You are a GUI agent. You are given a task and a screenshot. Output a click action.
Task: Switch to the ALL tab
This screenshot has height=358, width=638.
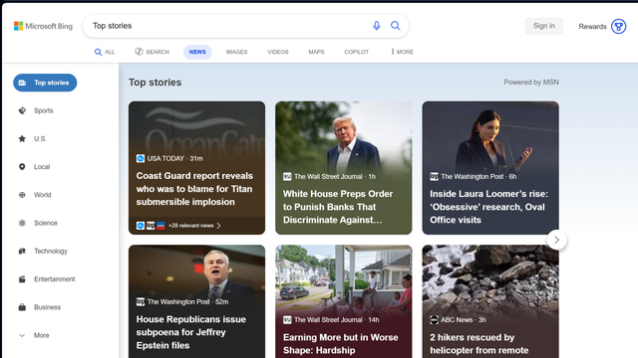(105, 52)
